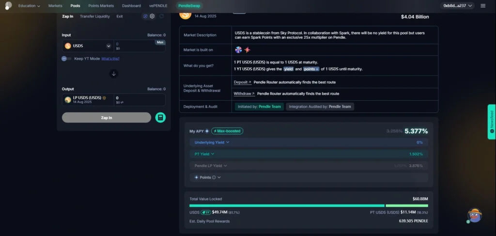Click the info icon beside Points
The width and height of the screenshot is (496, 236).
(x=214, y=177)
